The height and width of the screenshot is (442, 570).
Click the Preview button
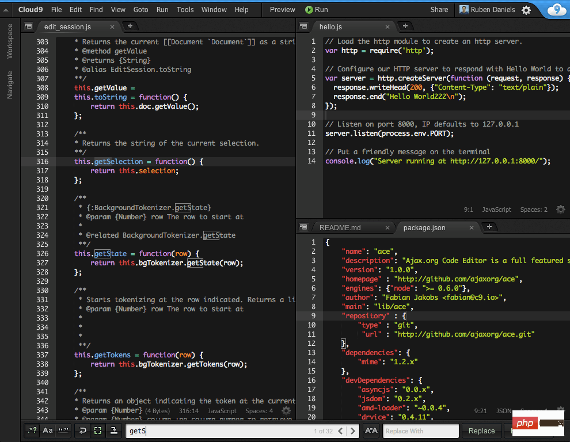coord(283,10)
